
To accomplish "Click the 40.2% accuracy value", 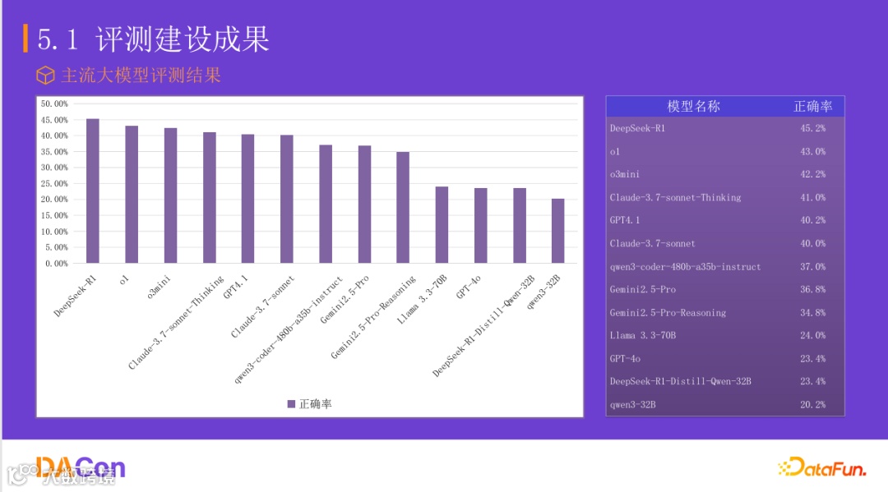I will [812, 220].
